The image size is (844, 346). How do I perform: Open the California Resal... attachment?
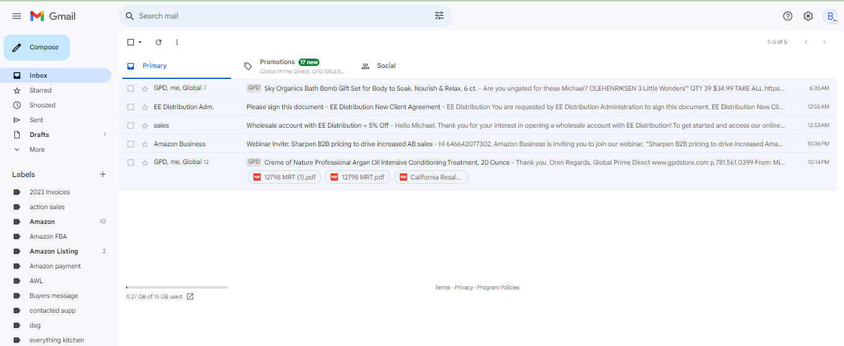tap(431, 177)
